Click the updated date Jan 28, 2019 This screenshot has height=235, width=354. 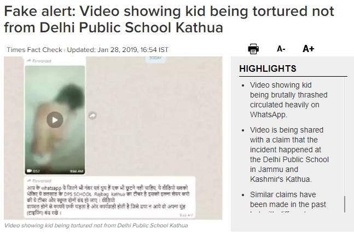[x=118, y=50]
